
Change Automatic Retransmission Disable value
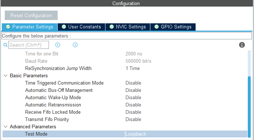click(x=133, y=105)
